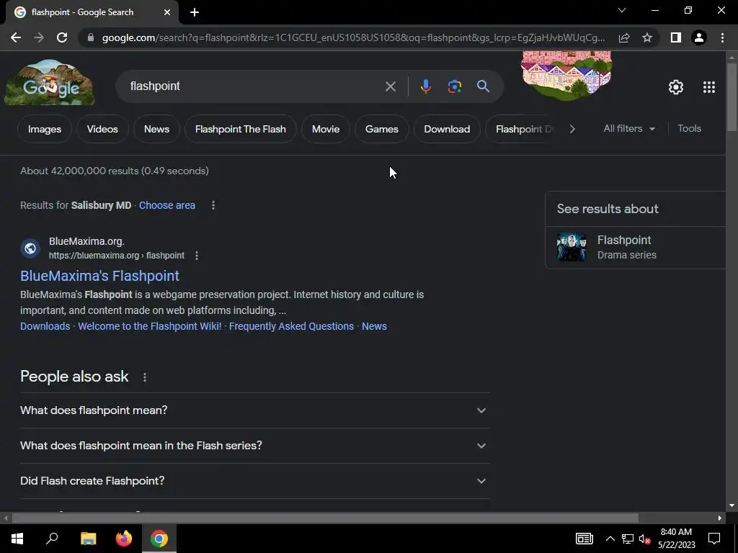The height and width of the screenshot is (553, 738).
Task: Share this page using the share icon
Action: coord(624,37)
